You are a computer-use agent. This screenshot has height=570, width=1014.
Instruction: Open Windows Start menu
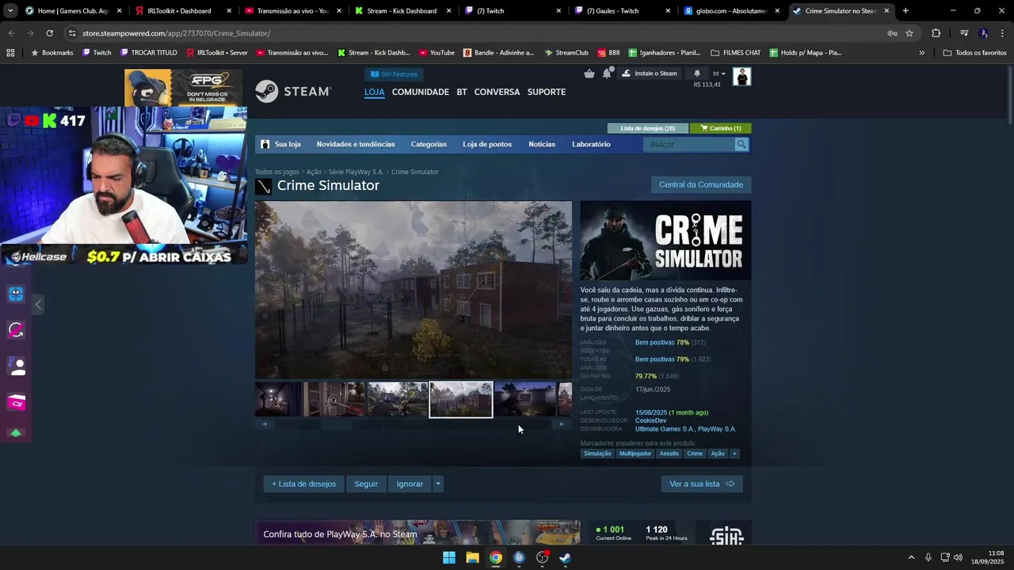tap(449, 557)
